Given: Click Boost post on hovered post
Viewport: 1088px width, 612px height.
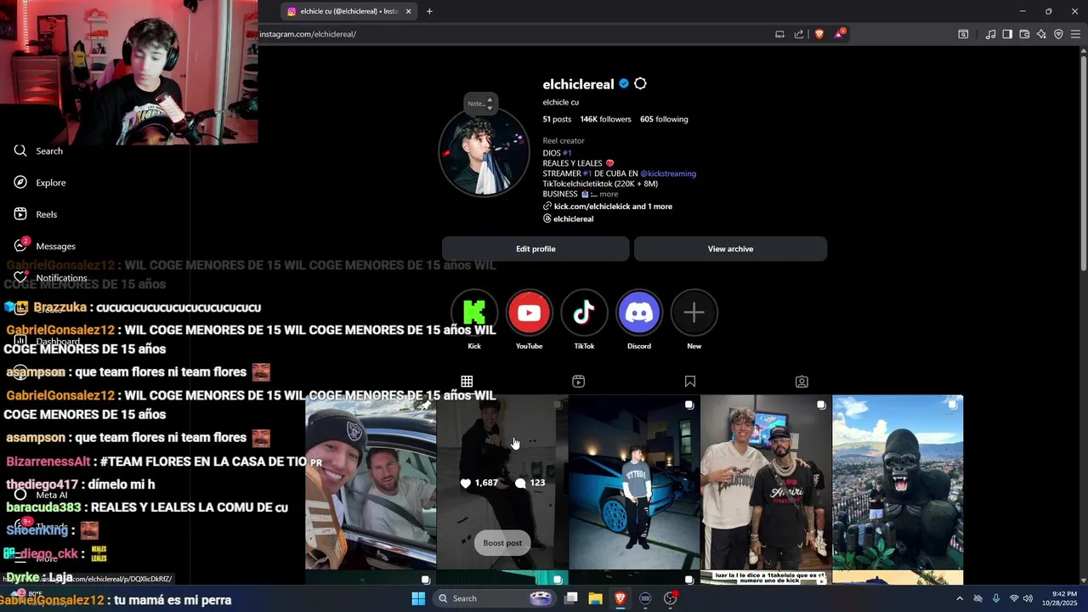Looking at the screenshot, I should coord(502,543).
